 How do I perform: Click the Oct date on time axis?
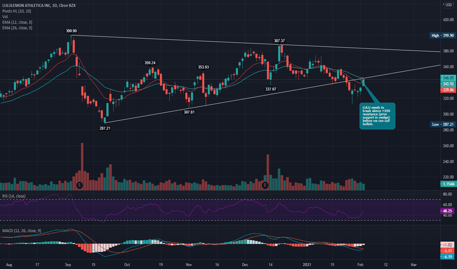tap(127, 265)
